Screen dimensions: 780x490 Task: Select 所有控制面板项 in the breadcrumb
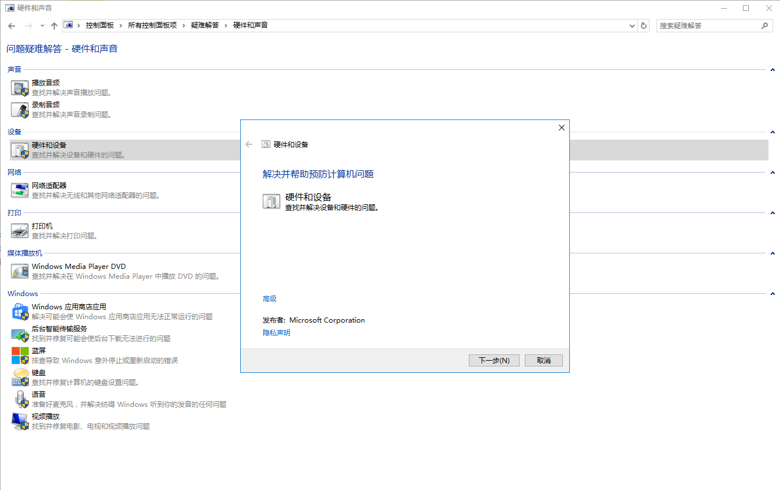click(152, 25)
